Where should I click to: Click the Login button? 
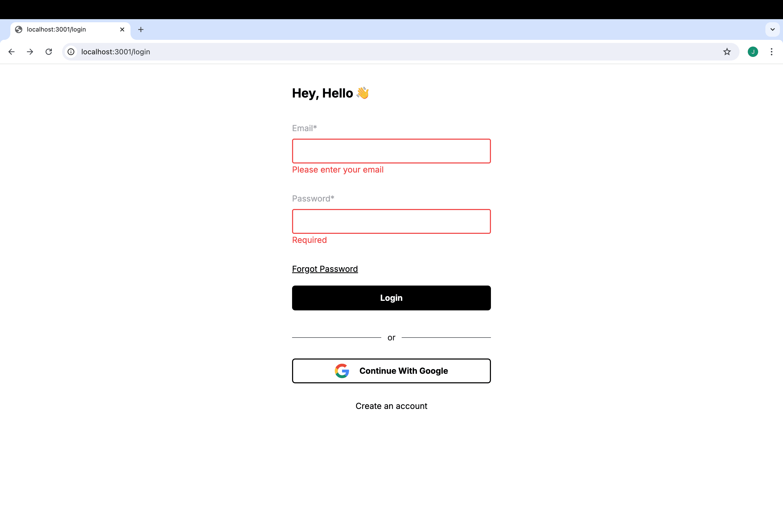tap(392, 298)
